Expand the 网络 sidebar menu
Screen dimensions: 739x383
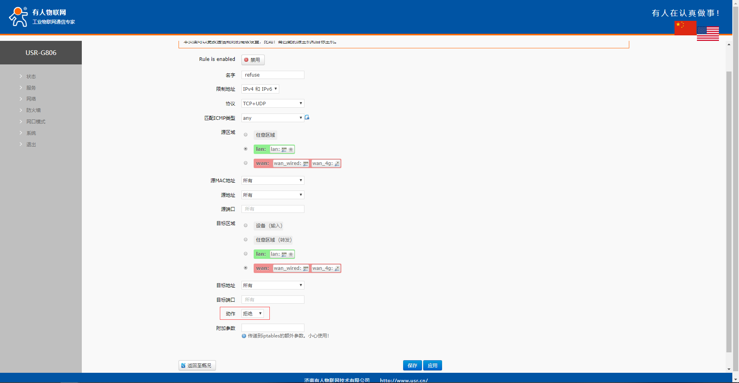coord(31,99)
